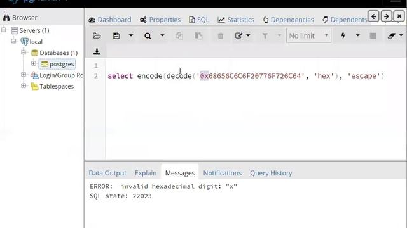Open the Execute options dropdown arrow
The width and height of the screenshot is (407, 228).
point(357,35)
